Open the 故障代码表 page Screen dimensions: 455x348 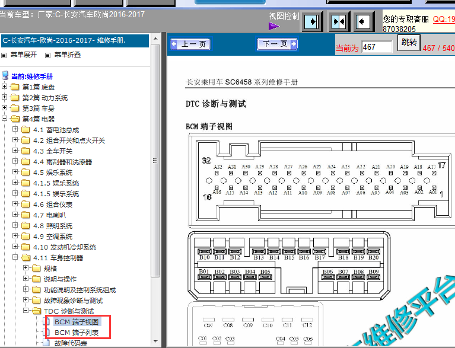click(71, 343)
